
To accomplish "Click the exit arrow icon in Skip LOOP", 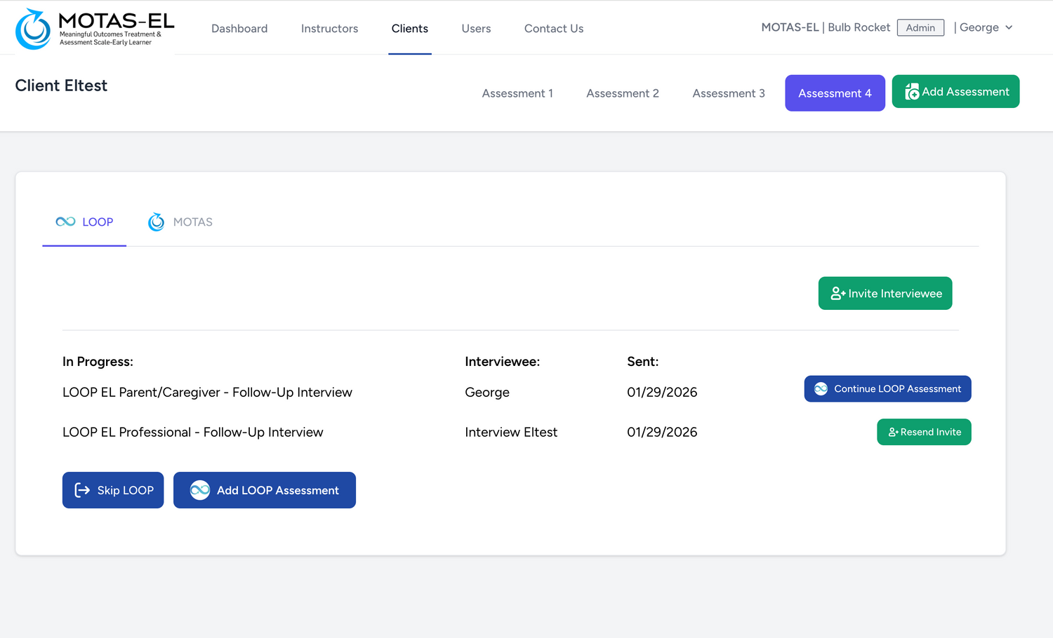I will click(82, 490).
